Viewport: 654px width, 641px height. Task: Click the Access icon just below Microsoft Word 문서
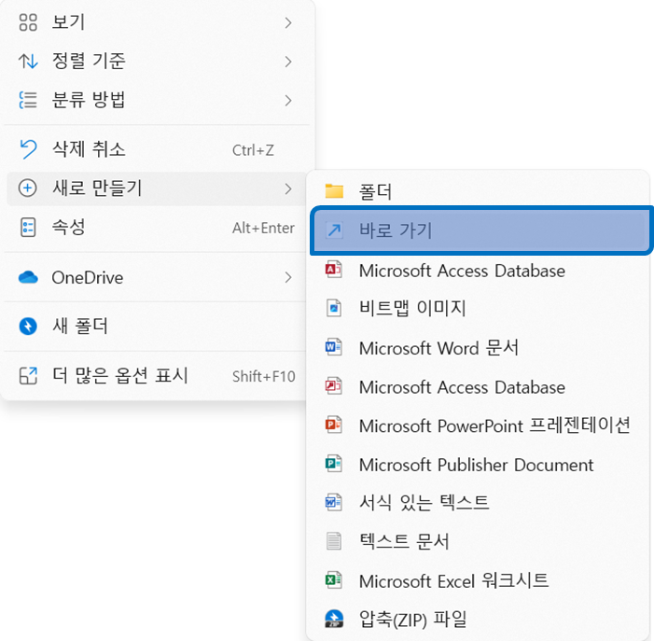(x=334, y=386)
